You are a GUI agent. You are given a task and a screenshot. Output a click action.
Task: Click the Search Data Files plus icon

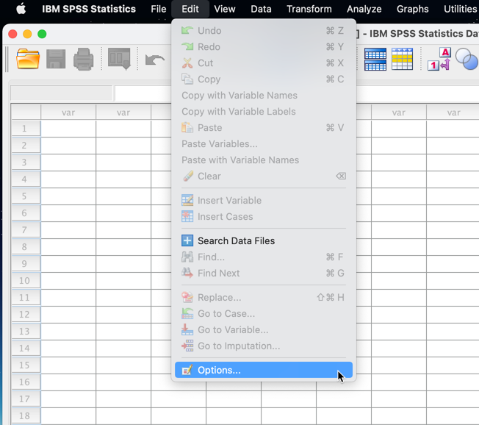click(187, 240)
